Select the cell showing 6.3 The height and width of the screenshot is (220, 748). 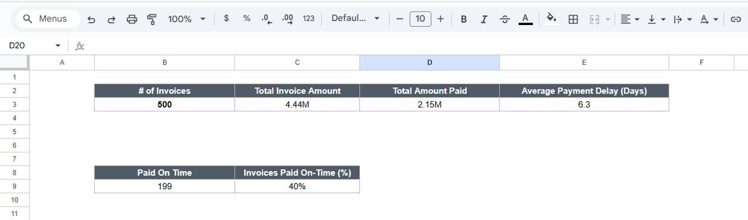coord(584,105)
